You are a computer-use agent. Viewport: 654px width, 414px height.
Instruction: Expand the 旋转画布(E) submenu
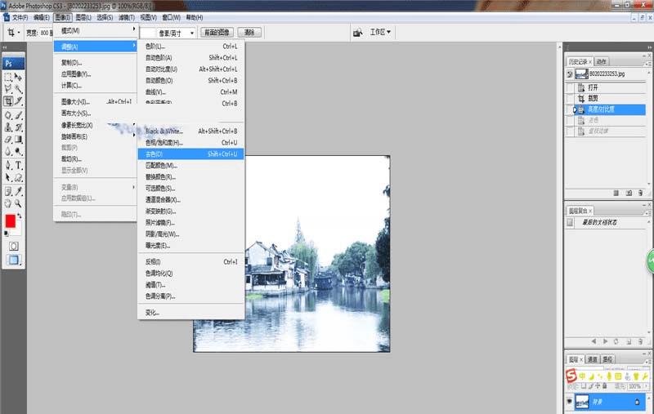pyautogui.click(x=96, y=136)
